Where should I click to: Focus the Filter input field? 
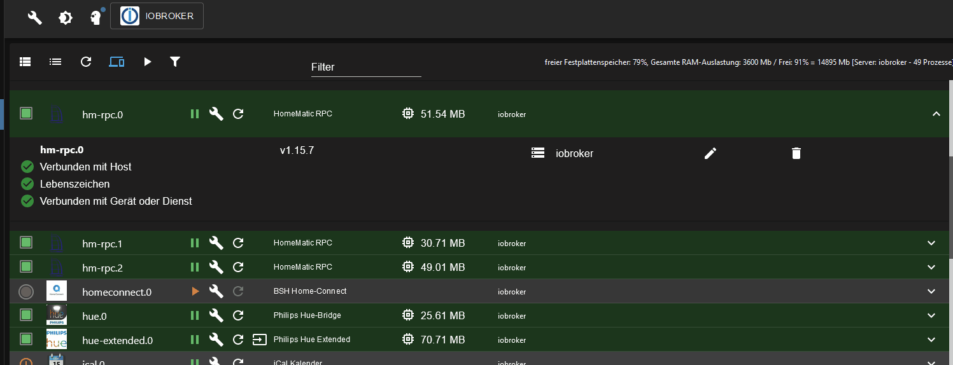click(366, 67)
